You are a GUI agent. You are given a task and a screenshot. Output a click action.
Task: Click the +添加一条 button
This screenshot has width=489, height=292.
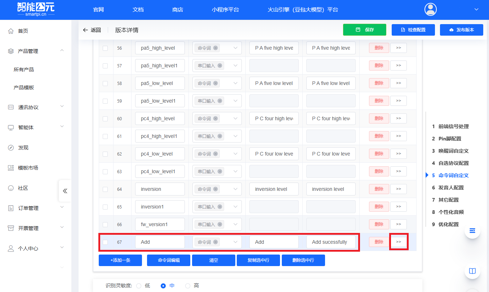[x=120, y=260]
